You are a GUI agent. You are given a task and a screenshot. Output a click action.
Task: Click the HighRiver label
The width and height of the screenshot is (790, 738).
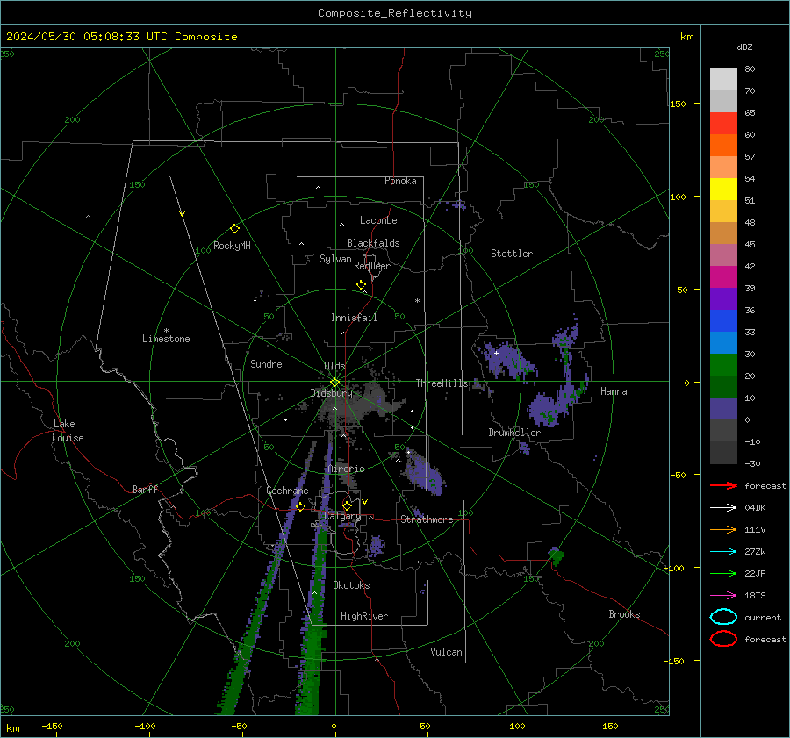[x=364, y=616]
